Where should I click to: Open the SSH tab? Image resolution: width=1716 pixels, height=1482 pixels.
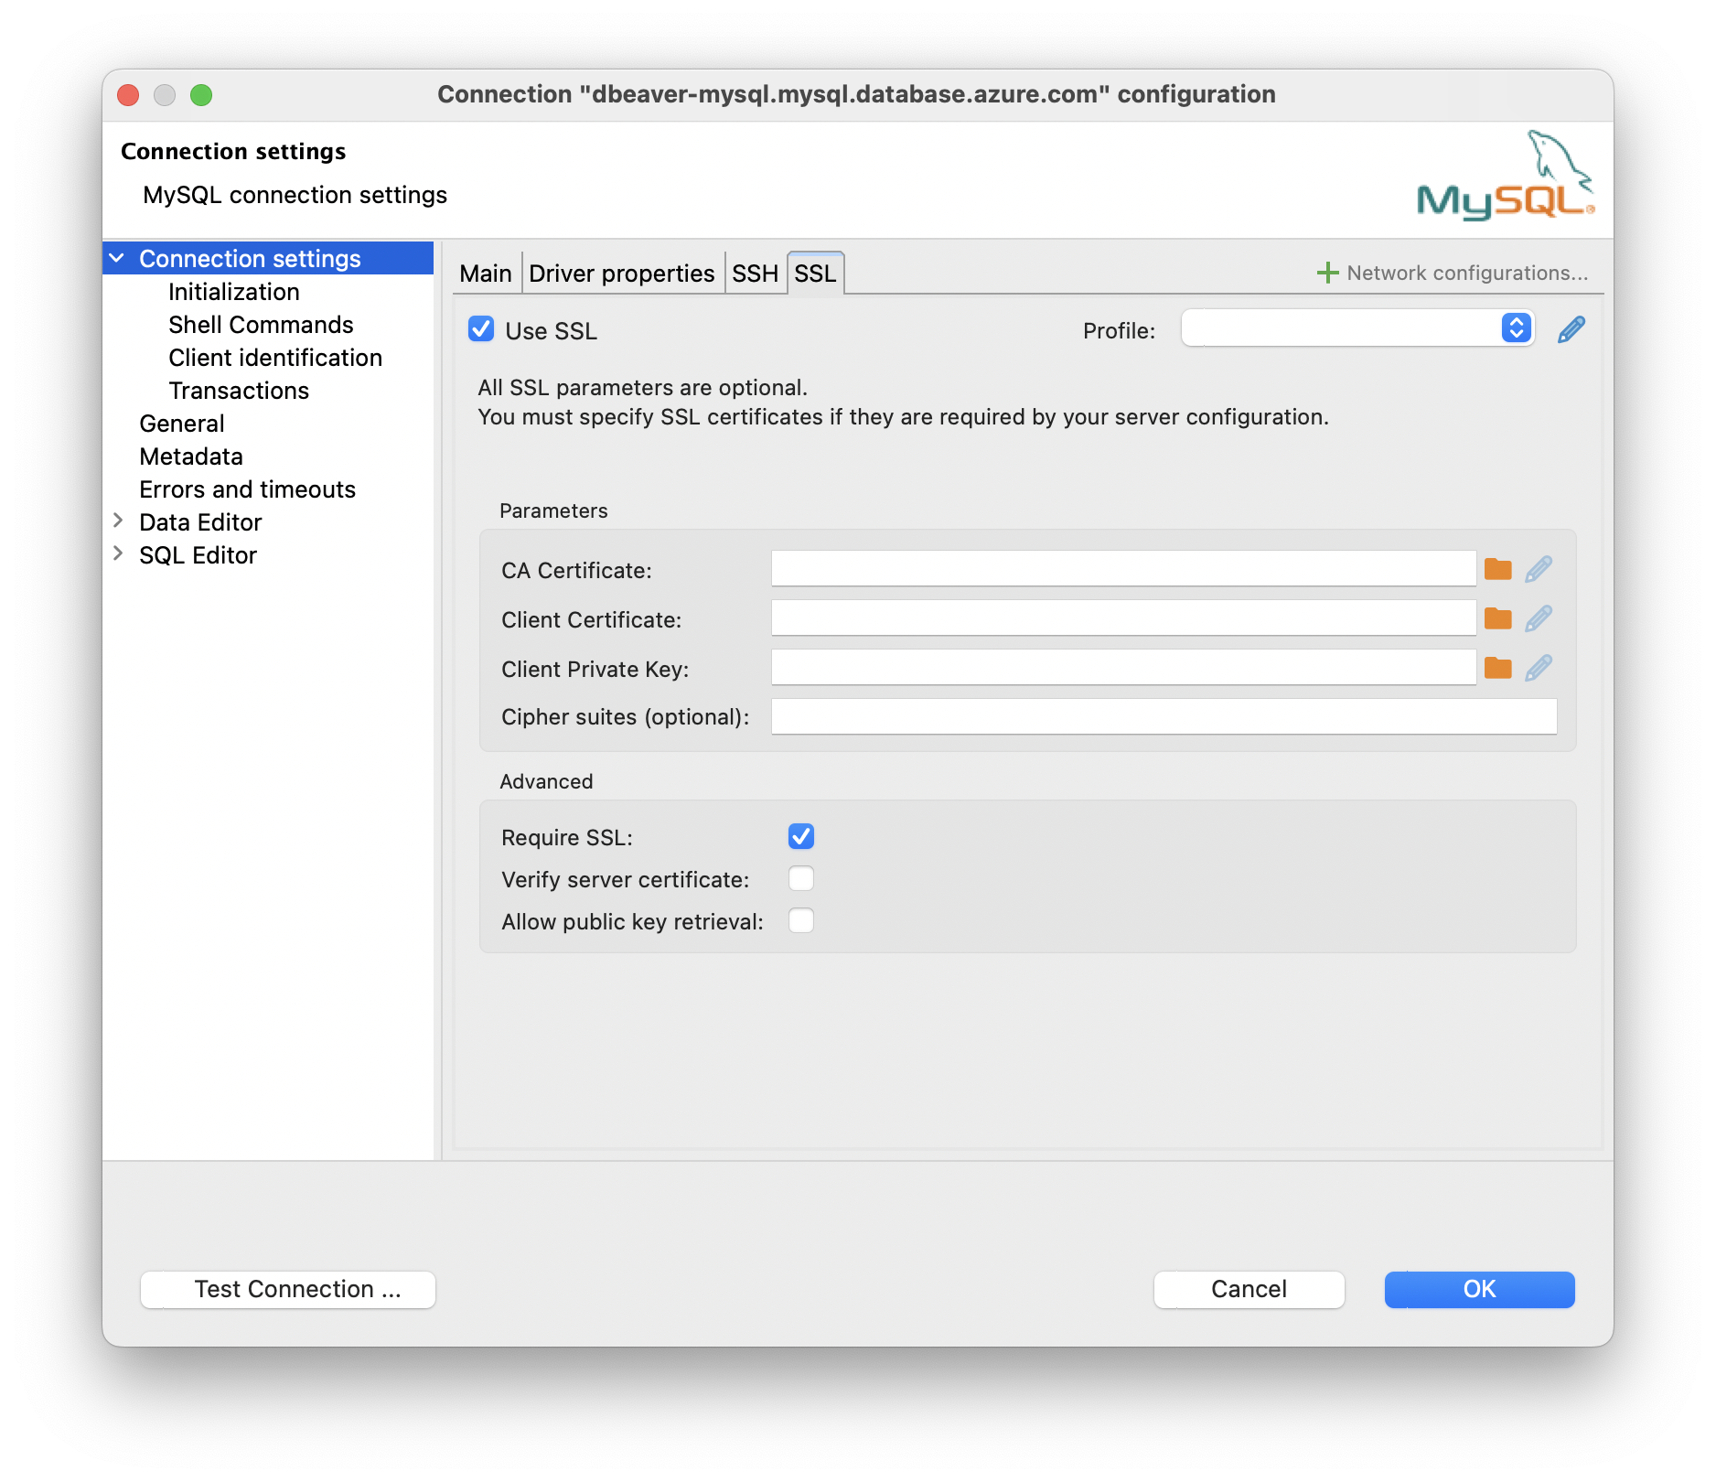[x=755, y=272]
